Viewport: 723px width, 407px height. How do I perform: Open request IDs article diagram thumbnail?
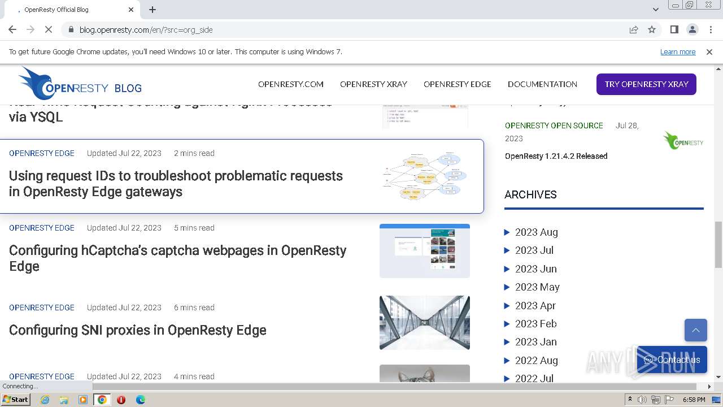[425, 176]
